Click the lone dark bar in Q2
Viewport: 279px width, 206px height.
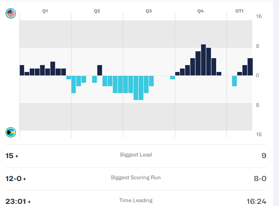point(99,70)
